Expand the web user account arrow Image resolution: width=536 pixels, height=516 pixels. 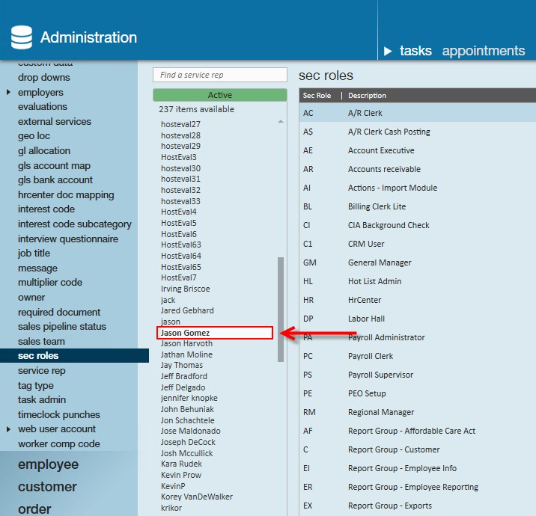coord(8,429)
